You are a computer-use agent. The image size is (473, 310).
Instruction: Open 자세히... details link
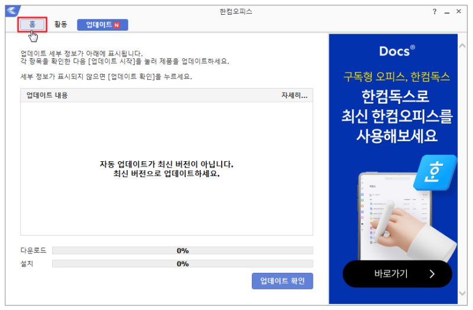click(x=294, y=96)
